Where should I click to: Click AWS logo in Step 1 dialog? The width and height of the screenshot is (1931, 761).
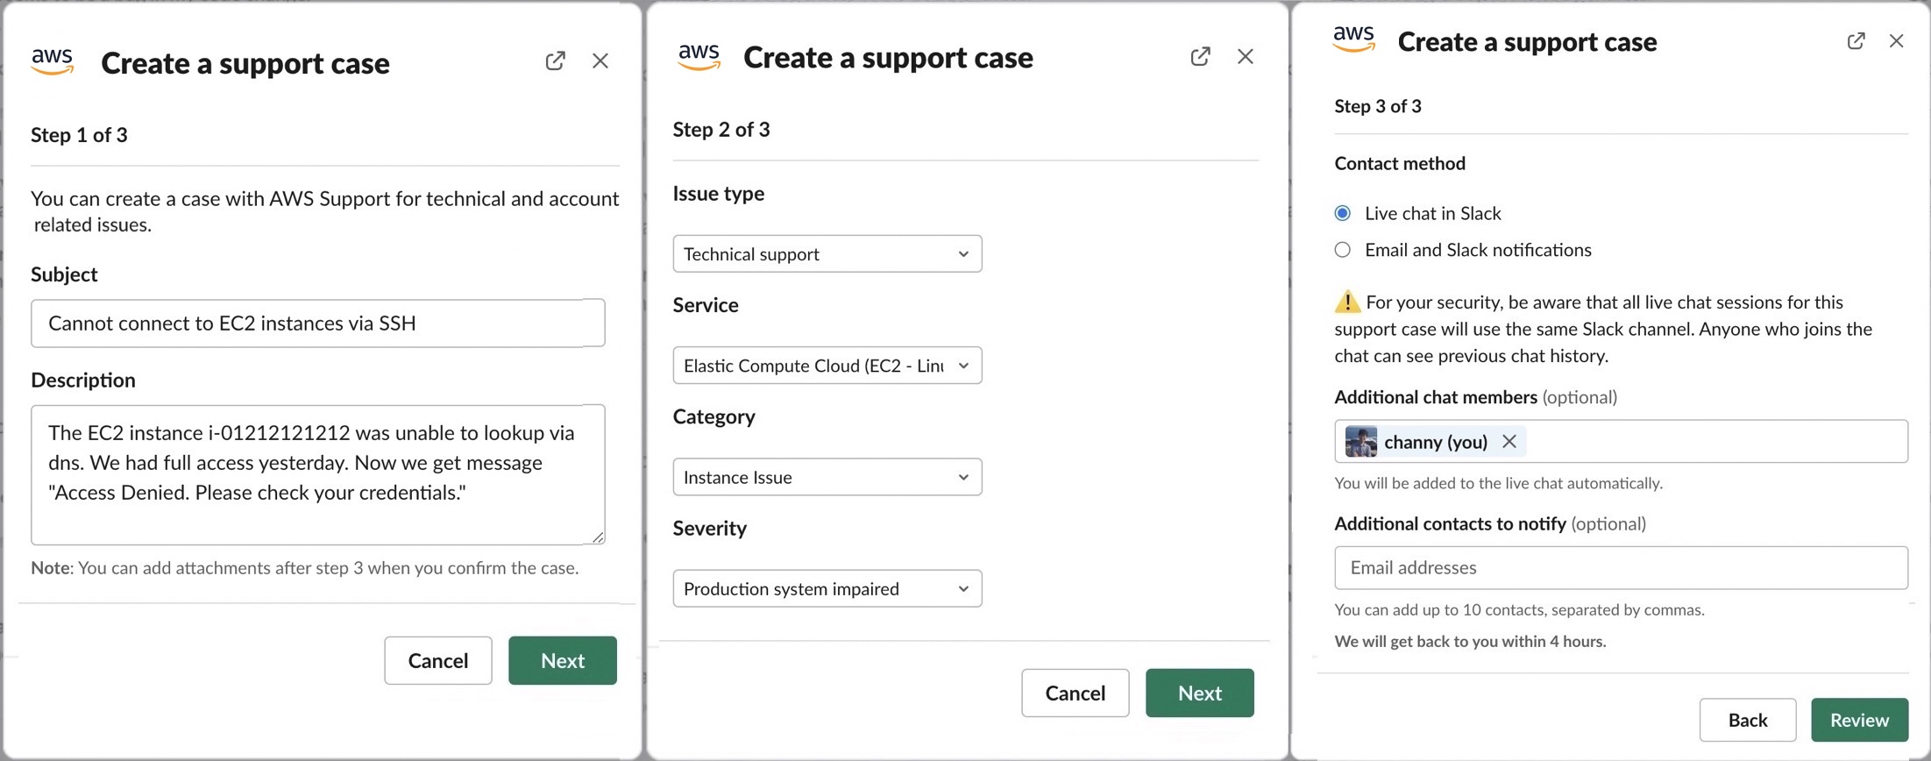[53, 60]
